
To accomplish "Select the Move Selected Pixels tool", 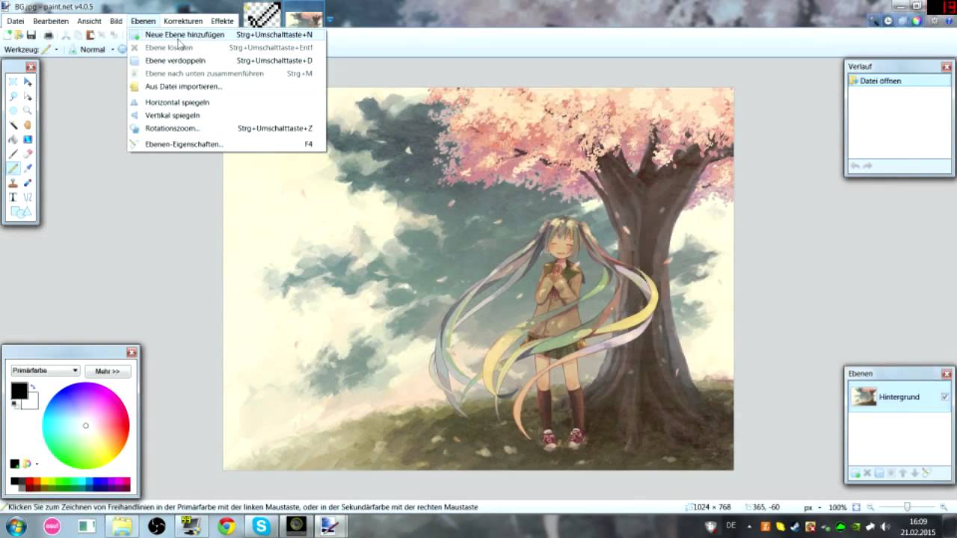I will pyautogui.click(x=28, y=81).
